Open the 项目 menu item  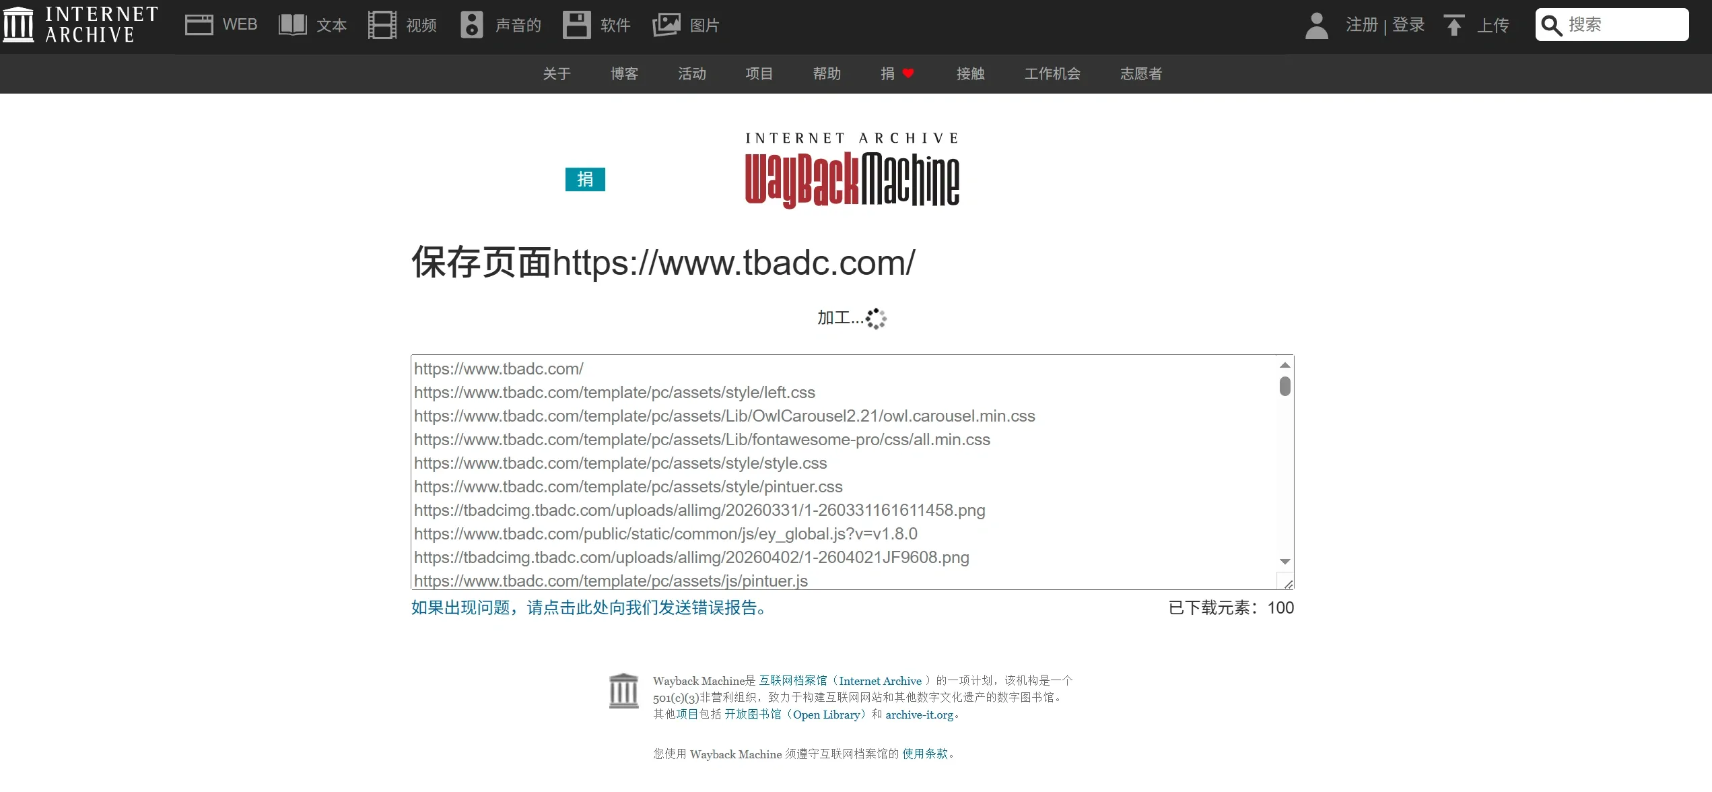pyautogui.click(x=759, y=73)
